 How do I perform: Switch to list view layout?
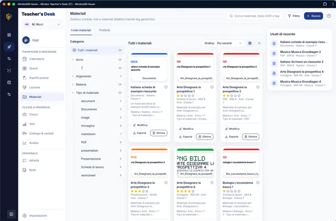click(259, 43)
